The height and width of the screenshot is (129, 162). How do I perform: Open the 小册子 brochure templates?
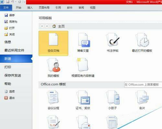112,100
